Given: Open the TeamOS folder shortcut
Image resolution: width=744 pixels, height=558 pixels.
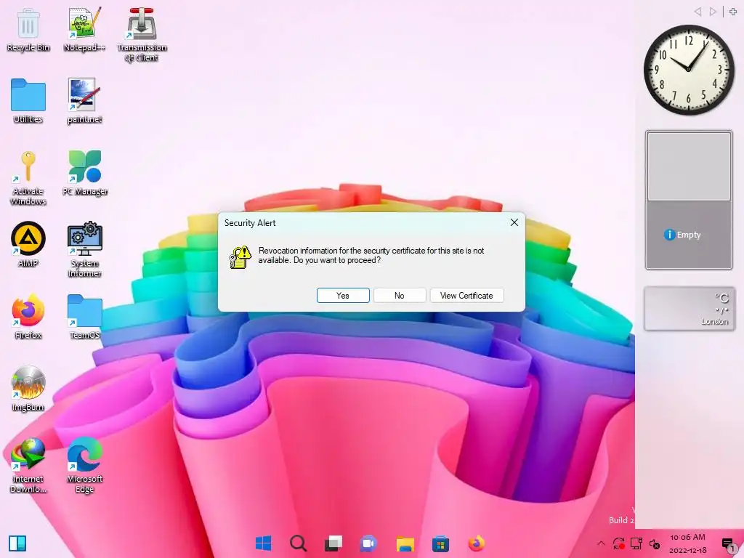Looking at the screenshot, I should (x=84, y=316).
